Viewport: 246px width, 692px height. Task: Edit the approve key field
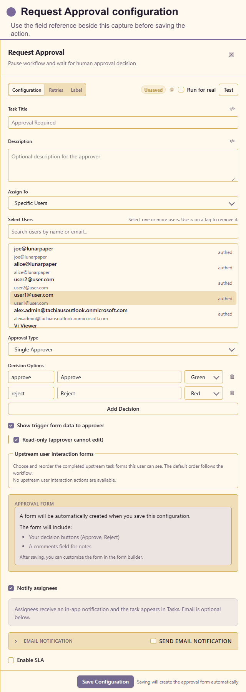pos(31,377)
